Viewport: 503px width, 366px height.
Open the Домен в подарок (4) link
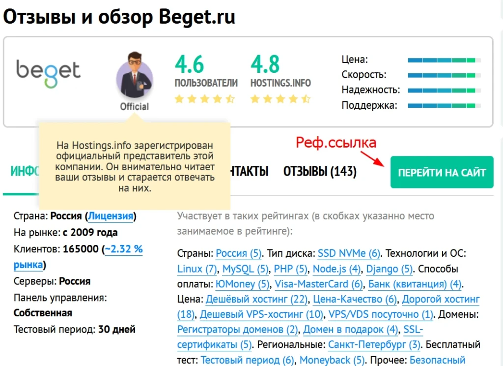351,330
